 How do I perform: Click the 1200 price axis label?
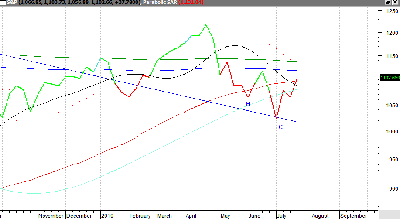[392, 33]
